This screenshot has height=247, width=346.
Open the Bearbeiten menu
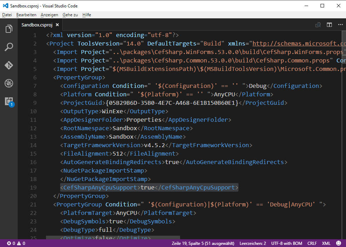click(x=26, y=15)
